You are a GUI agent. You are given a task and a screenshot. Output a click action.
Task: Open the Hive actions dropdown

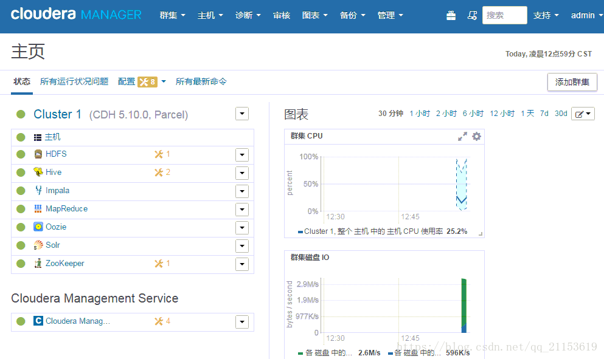(242, 173)
